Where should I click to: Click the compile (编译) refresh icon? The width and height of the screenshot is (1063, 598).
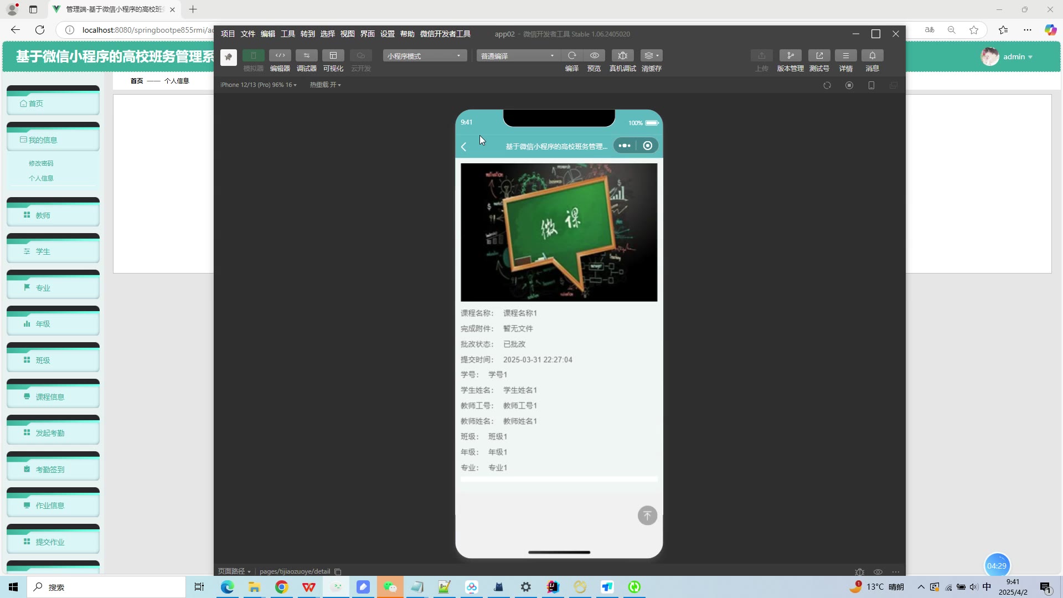tap(571, 55)
